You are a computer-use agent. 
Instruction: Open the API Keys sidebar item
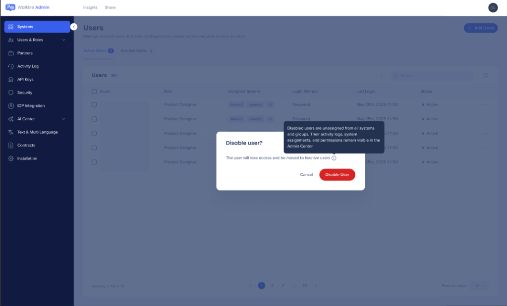(25, 79)
